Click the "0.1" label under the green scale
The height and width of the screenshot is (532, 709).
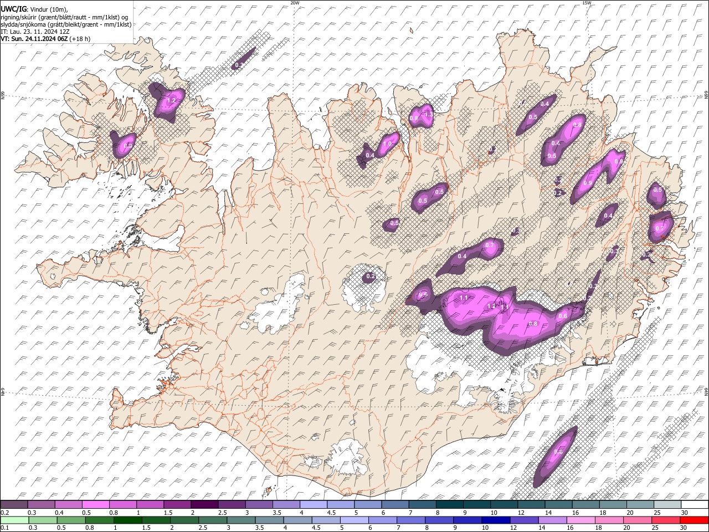point(4,528)
